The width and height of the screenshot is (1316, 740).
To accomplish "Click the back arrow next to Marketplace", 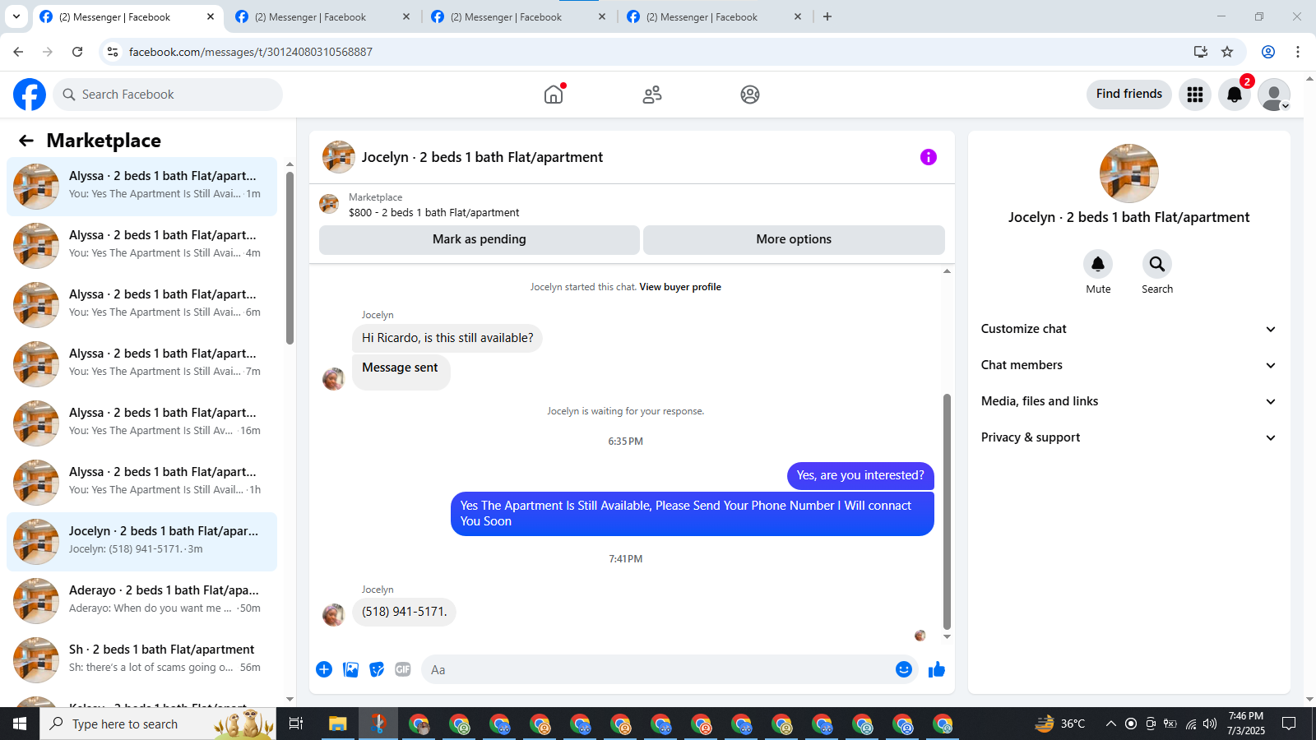I will point(26,141).
